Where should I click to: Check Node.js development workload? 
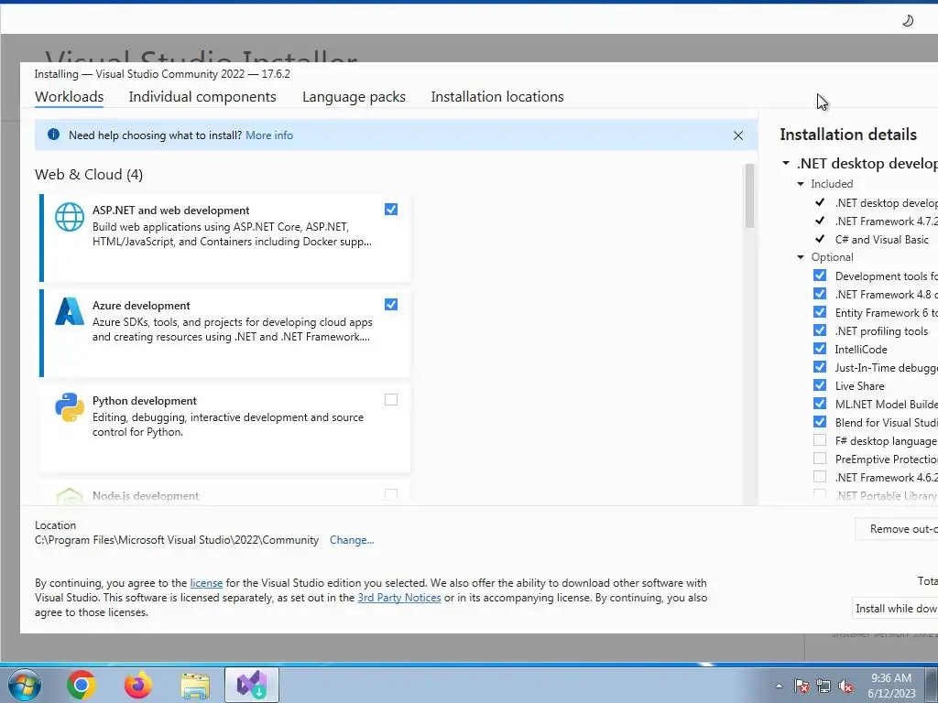click(391, 494)
